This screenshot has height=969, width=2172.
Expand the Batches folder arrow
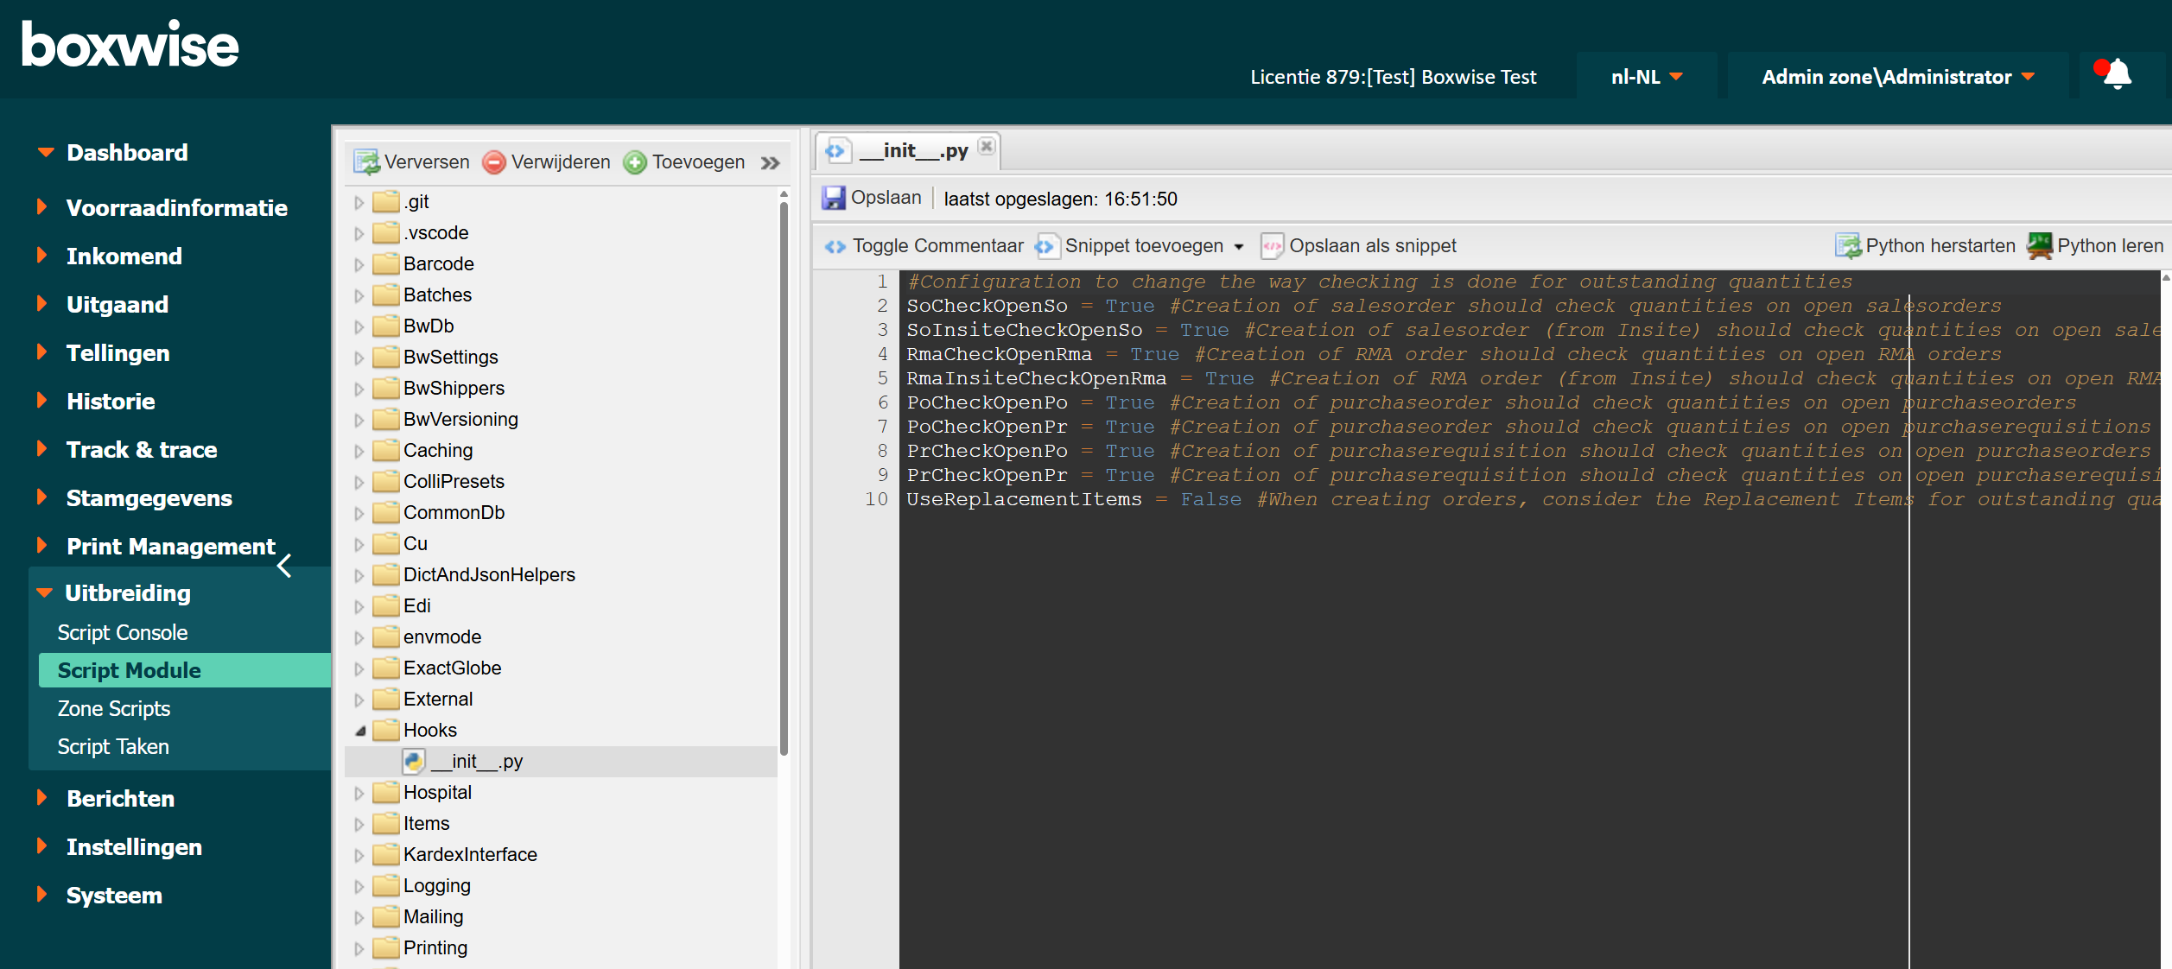(359, 296)
